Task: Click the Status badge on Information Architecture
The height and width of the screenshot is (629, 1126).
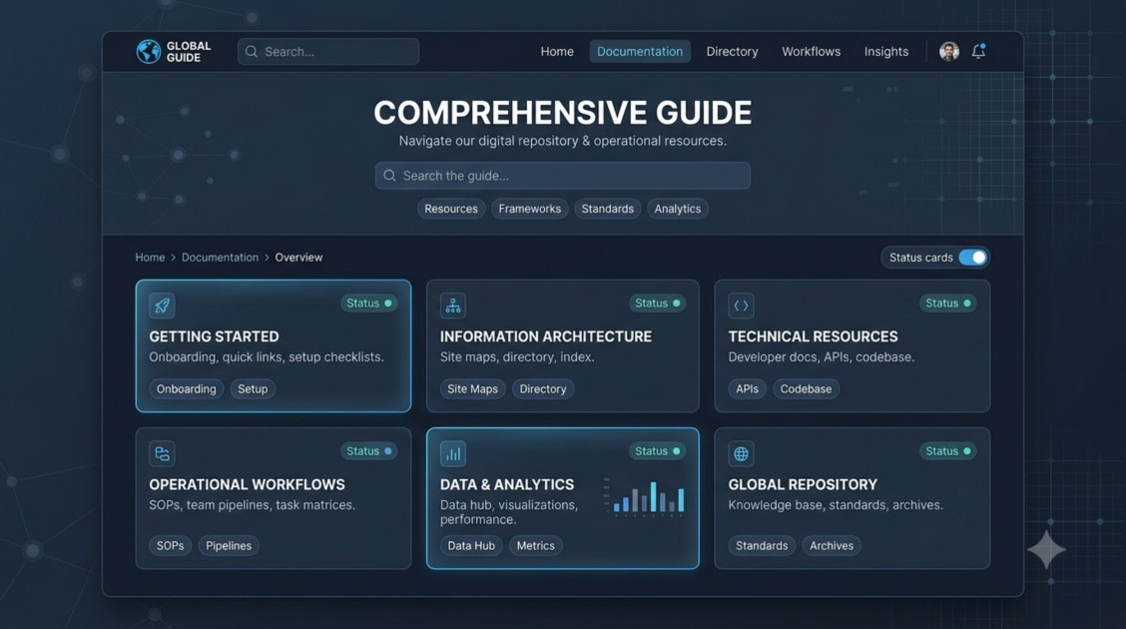Action: click(657, 304)
